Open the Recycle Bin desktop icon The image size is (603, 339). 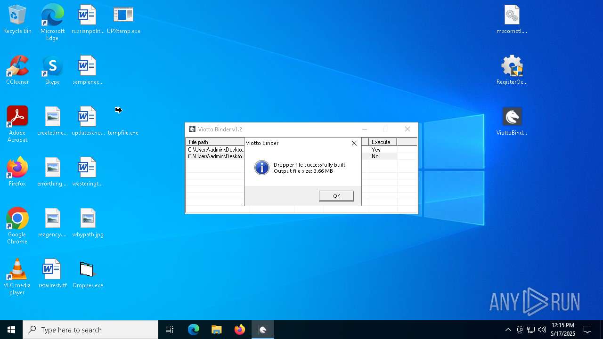pos(17,20)
